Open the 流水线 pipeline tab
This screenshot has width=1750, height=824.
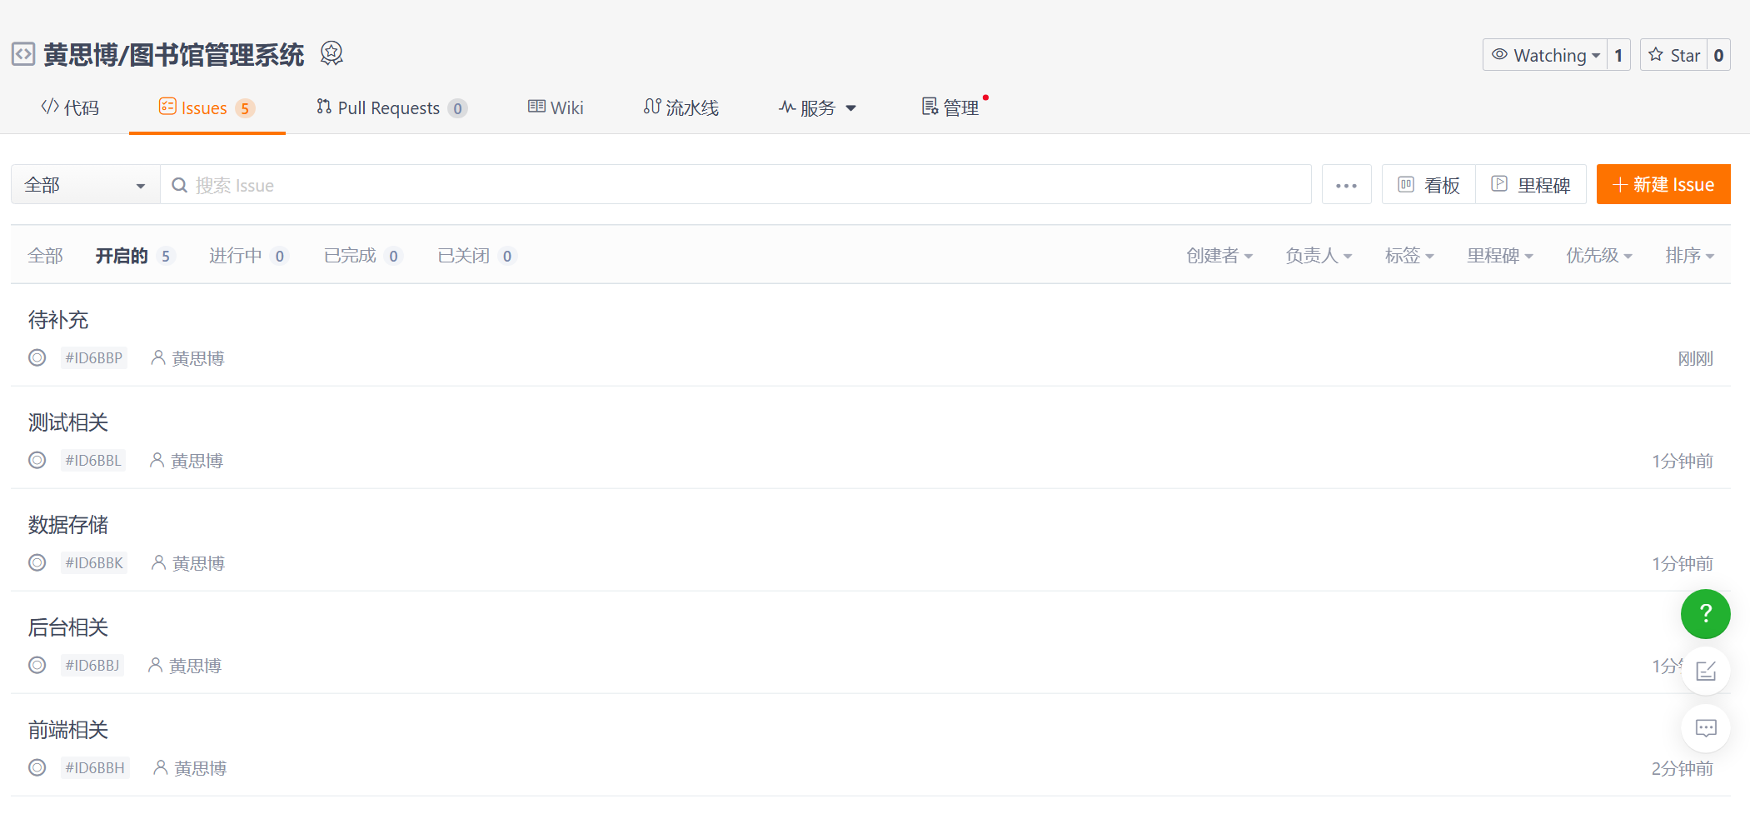(681, 108)
